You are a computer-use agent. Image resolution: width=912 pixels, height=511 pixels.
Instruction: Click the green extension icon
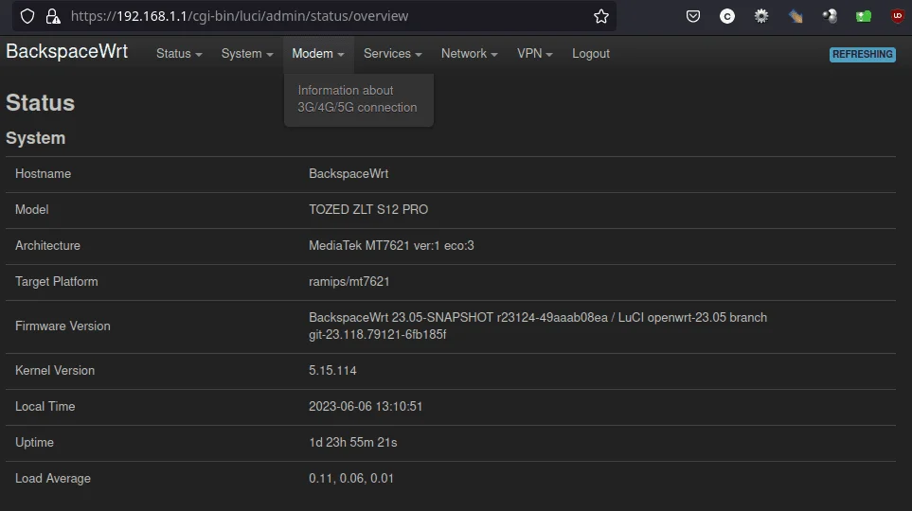tap(863, 16)
